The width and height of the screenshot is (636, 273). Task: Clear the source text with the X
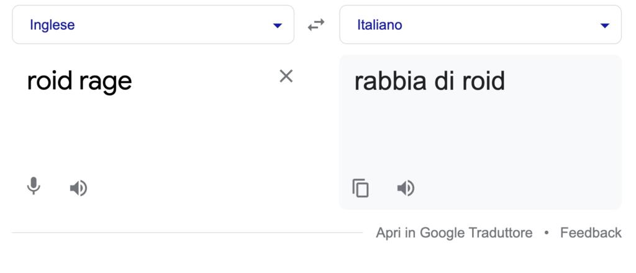pyautogui.click(x=286, y=76)
